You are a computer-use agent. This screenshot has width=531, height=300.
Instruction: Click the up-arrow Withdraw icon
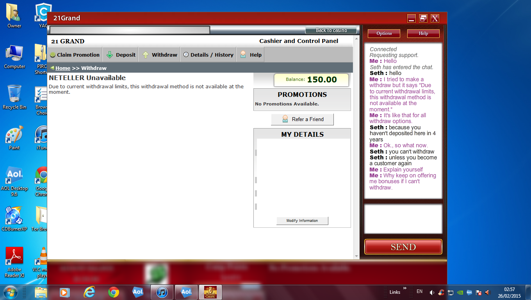click(146, 55)
